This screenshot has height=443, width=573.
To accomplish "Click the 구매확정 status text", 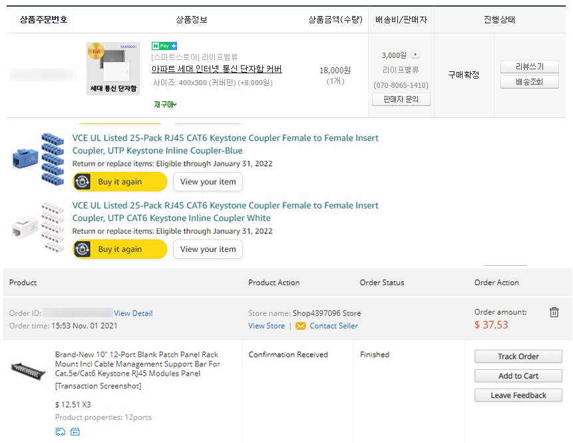I will 463,75.
